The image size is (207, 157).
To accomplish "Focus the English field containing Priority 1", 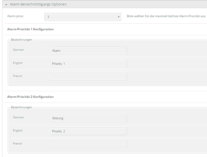I will coord(88,64).
